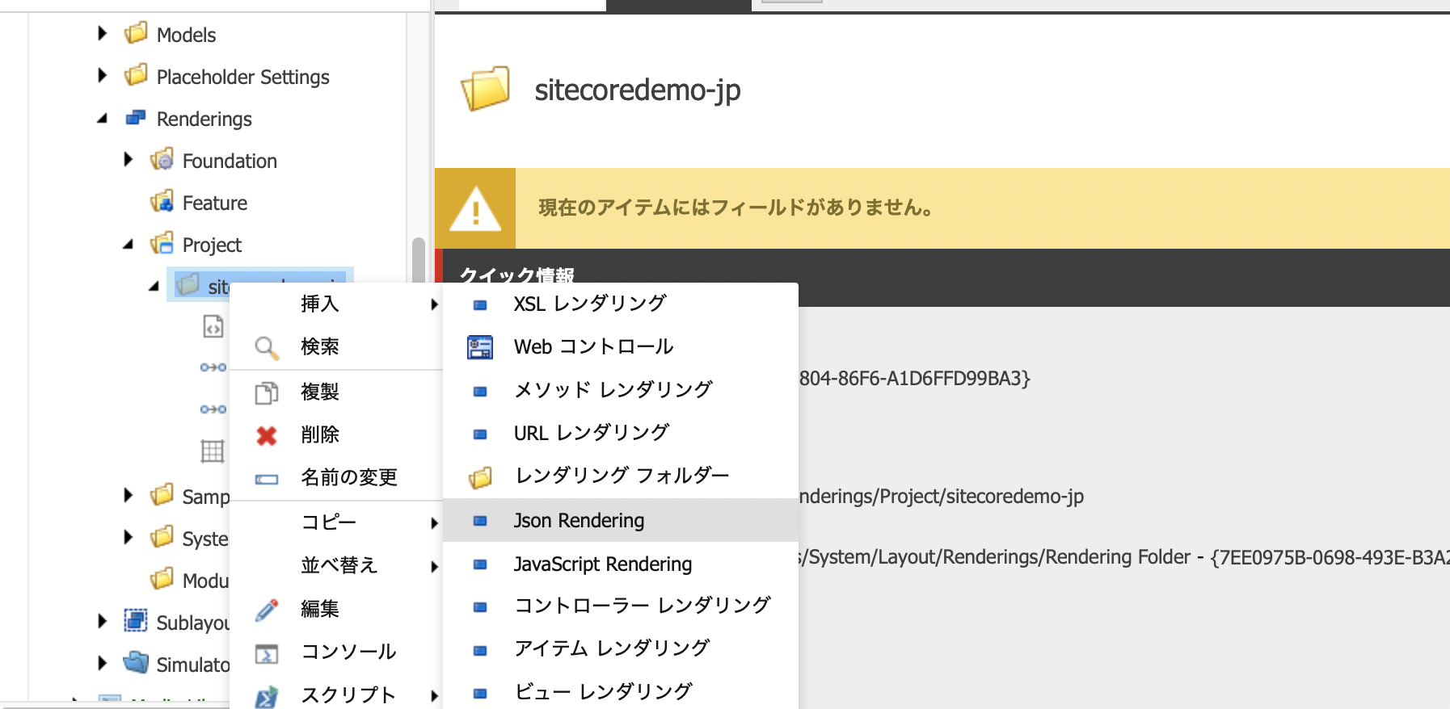The height and width of the screenshot is (709, 1450).
Task: Open the 挿入 submenu
Action: point(336,304)
